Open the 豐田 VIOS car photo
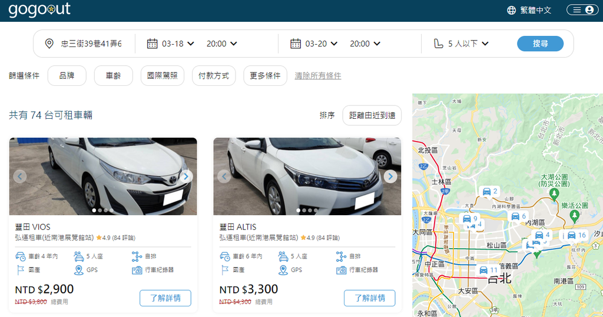Image resolution: width=603 pixels, height=317 pixels. click(x=103, y=176)
